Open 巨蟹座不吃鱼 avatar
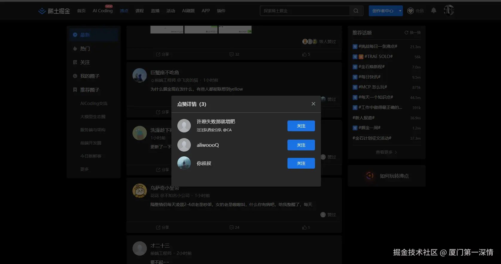Image resolution: width=501 pixels, height=264 pixels. pyautogui.click(x=140, y=75)
